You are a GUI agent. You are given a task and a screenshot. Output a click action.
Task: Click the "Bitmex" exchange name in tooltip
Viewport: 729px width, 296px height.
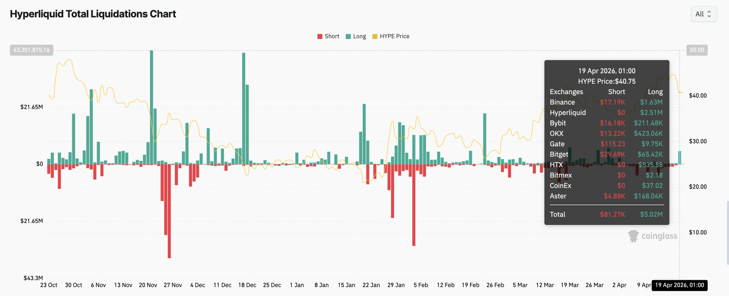pyautogui.click(x=561, y=175)
